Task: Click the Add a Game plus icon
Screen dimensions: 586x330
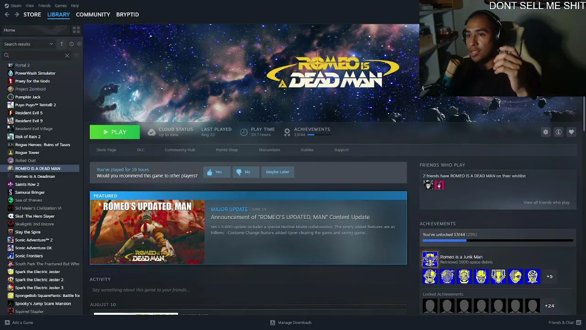Action: pyautogui.click(x=7, y=323)
